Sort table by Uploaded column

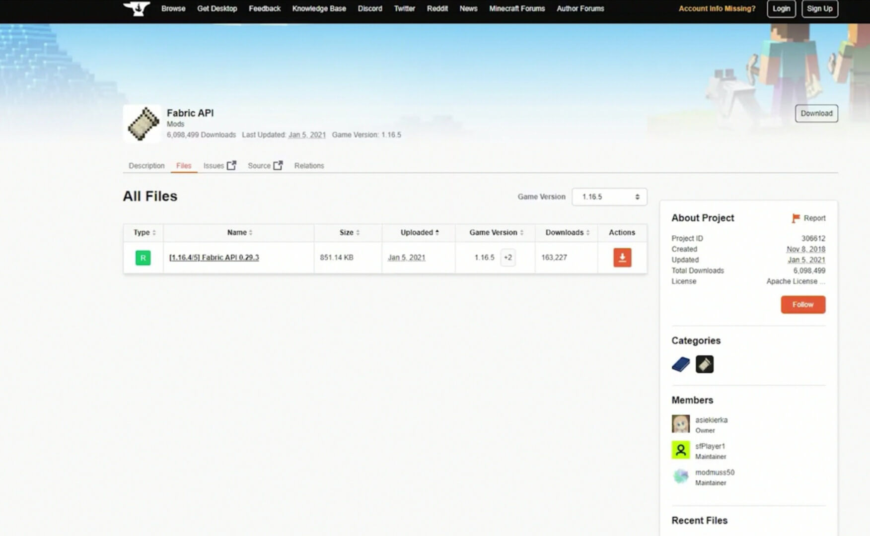420,232
